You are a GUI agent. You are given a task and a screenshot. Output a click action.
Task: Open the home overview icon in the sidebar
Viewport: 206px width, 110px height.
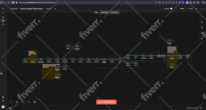point(3,17)
